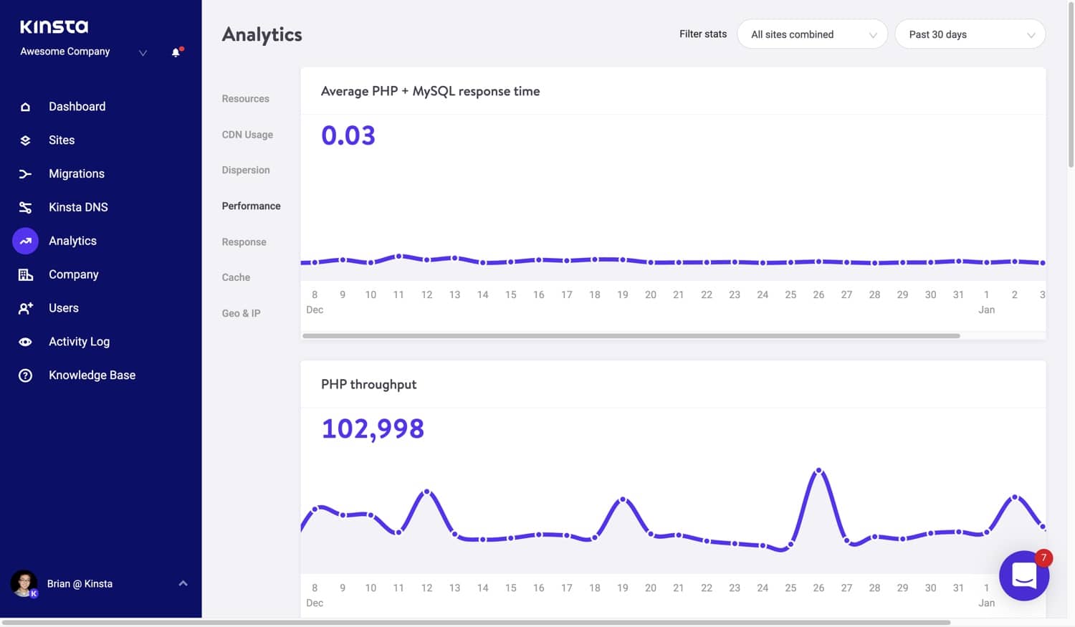This screenshot has width=1075, height=627.
Task: Click the Dashboard home icon
Action: point(25,107)
